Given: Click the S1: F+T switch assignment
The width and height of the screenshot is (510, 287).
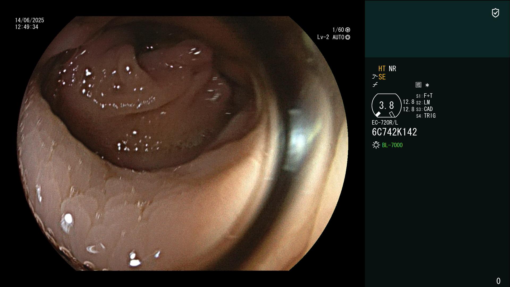Looking at the screenshot, I should 424,96.
